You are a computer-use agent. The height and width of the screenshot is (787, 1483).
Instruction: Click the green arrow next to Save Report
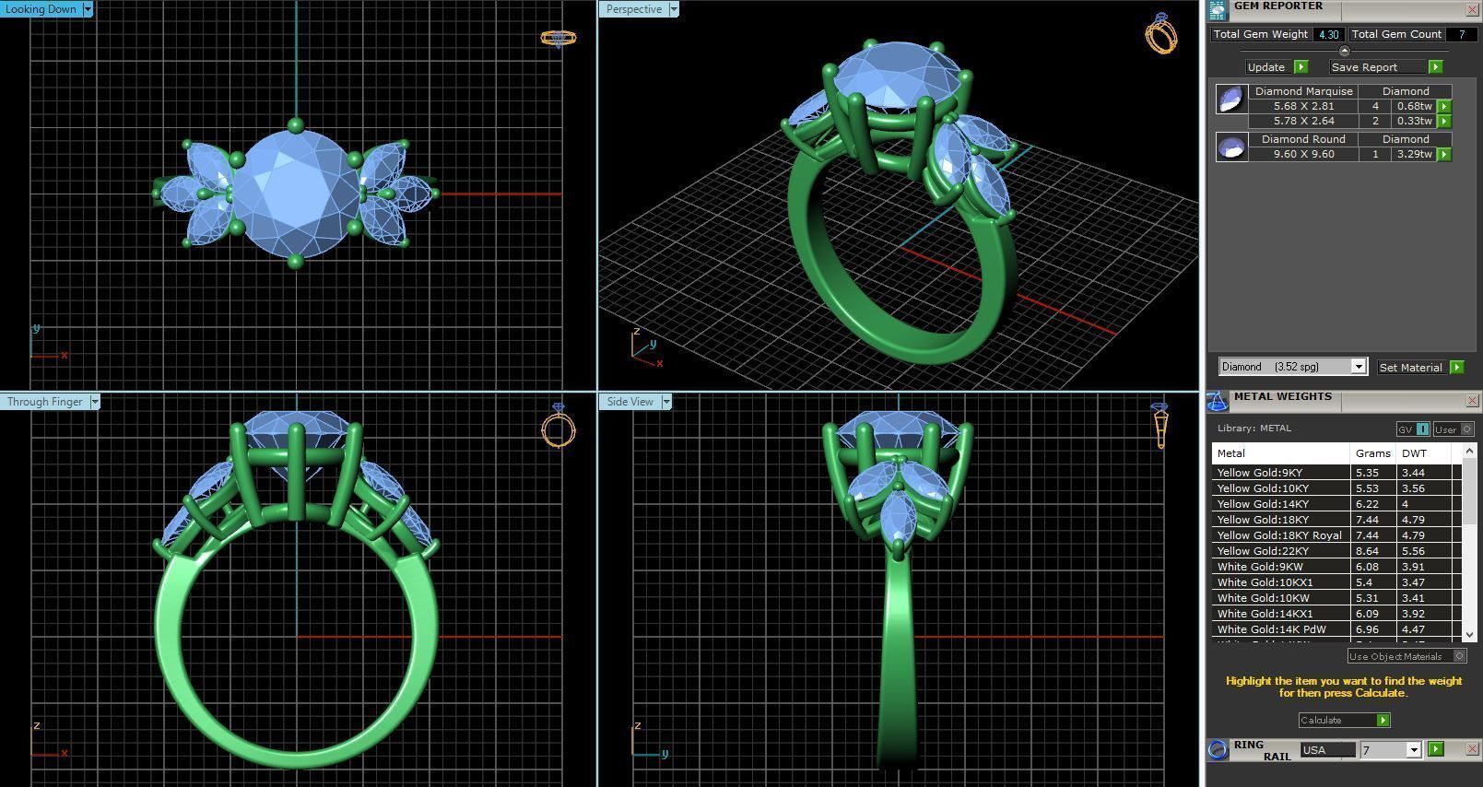click(1435, 67)
